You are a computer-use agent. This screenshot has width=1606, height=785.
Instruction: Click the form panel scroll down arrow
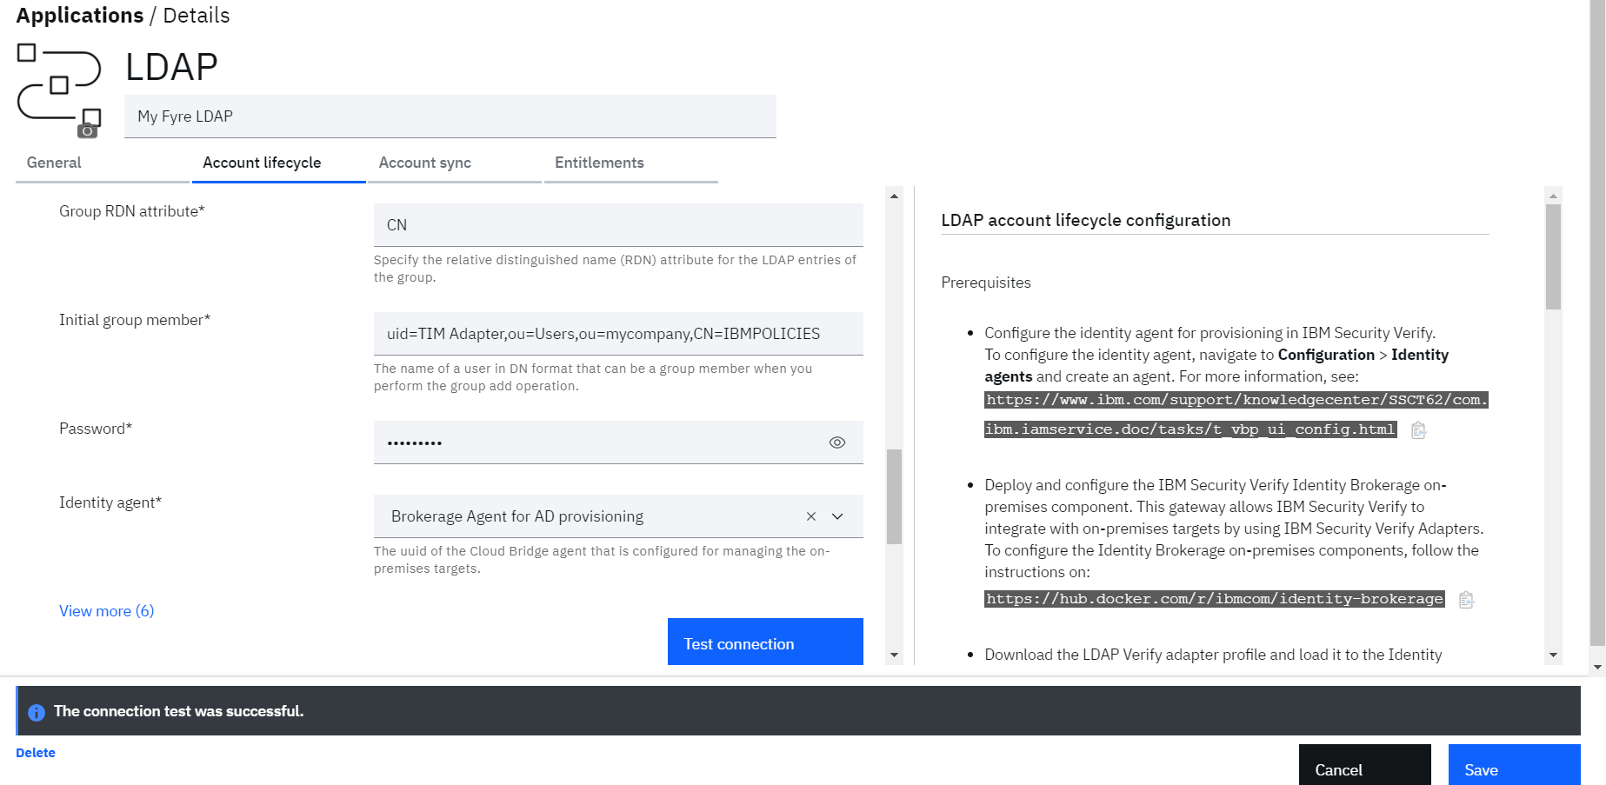point(894,655)
